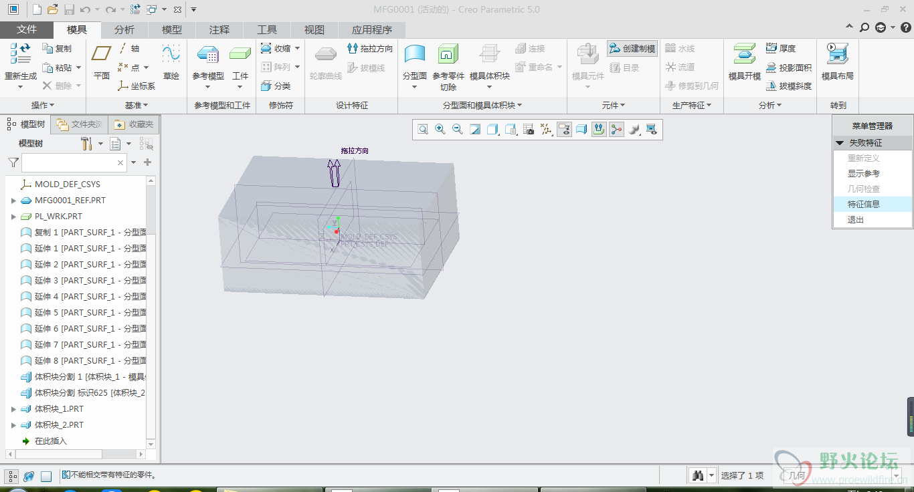Viewport: 914px width, 492px height.
Task: Click the 创建制模 create molding button
Action: coord(632,48)
